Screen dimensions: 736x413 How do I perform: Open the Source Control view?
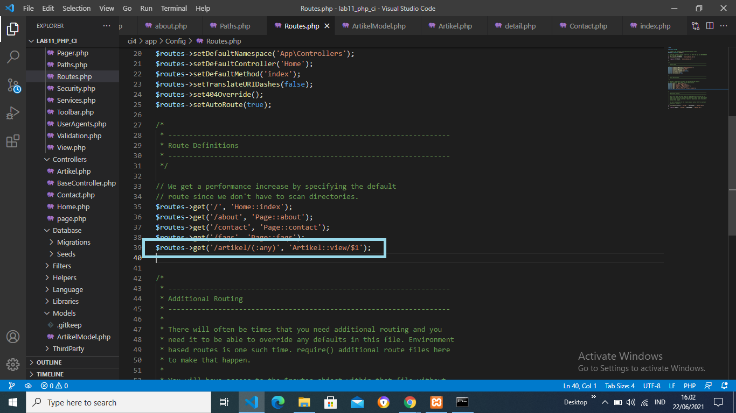[x=13, y=85]
